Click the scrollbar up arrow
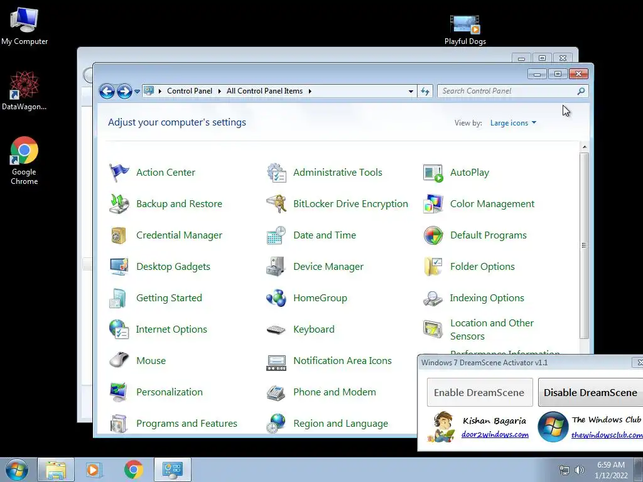 [585, 147]
